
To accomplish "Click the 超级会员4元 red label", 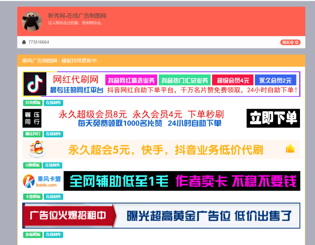I will 233,80.
